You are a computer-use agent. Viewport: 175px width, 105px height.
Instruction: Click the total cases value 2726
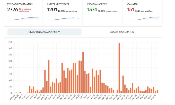point(13,9)
